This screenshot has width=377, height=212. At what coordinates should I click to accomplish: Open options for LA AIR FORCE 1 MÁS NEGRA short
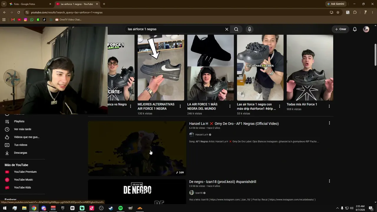point(230,106)
